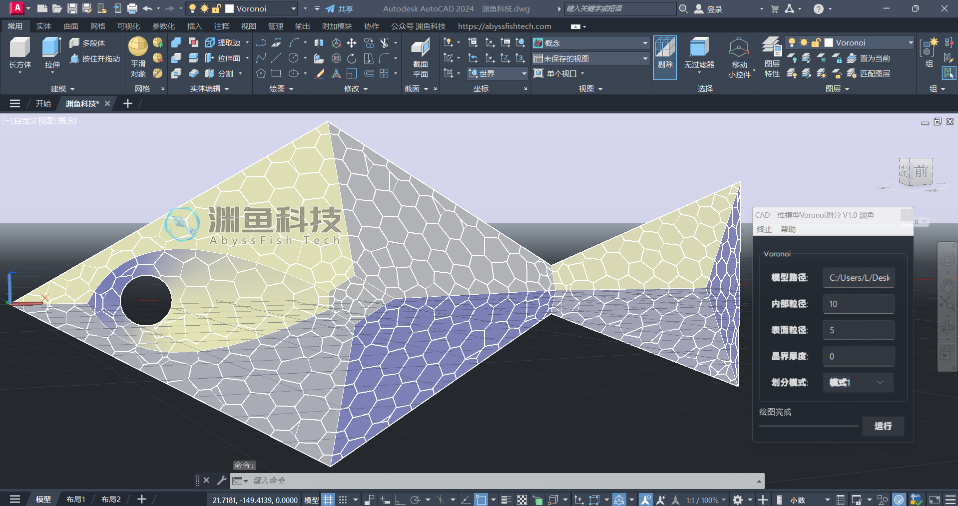Click 终止 in the Voronoi plugin window
Image resolution: width=958 pixels, height=506 pixels.
click(764, 229)
